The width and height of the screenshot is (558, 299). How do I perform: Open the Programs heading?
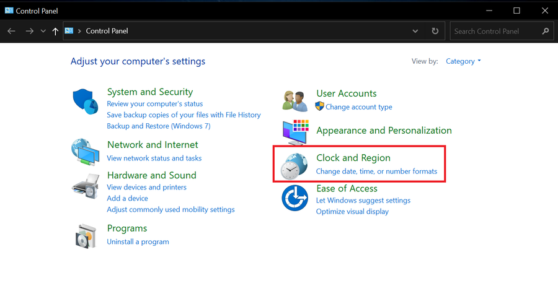(127, 228)
